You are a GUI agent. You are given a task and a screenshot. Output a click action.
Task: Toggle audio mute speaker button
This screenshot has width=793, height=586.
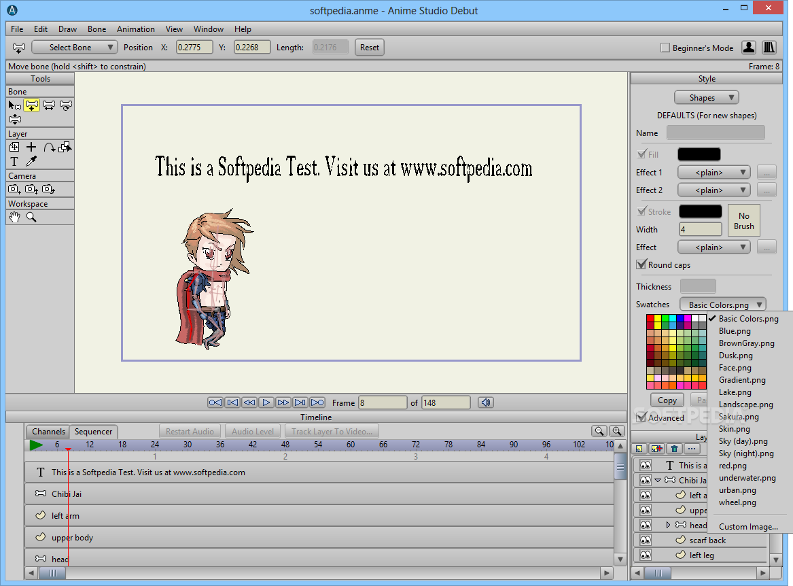pyautogui.click(x=485, y=403)
